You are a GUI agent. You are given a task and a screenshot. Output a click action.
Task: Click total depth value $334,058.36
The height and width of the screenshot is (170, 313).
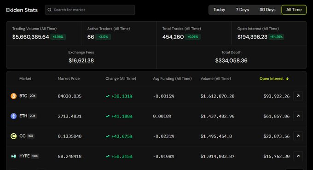click(x=232, y=60)
